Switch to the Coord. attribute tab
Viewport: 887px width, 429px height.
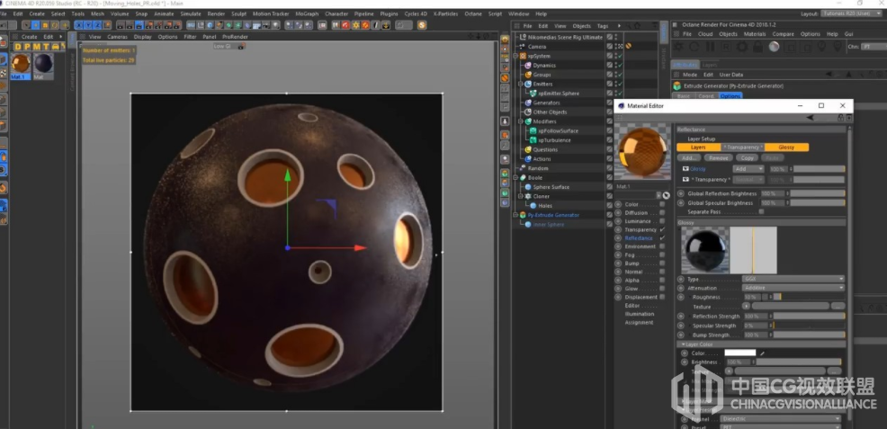tap(706, 96)
